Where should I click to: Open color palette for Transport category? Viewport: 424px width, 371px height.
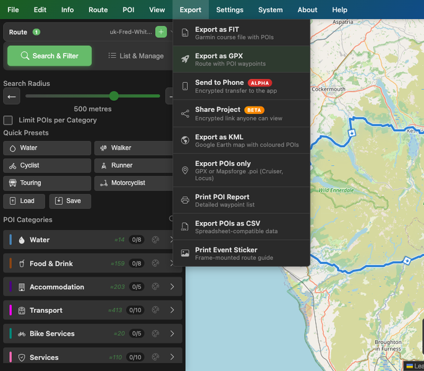coord(156,310)
